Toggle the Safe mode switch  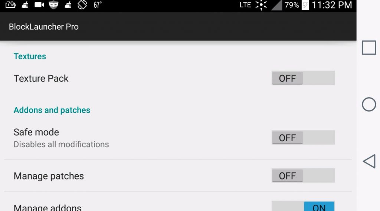coord(303,138)
